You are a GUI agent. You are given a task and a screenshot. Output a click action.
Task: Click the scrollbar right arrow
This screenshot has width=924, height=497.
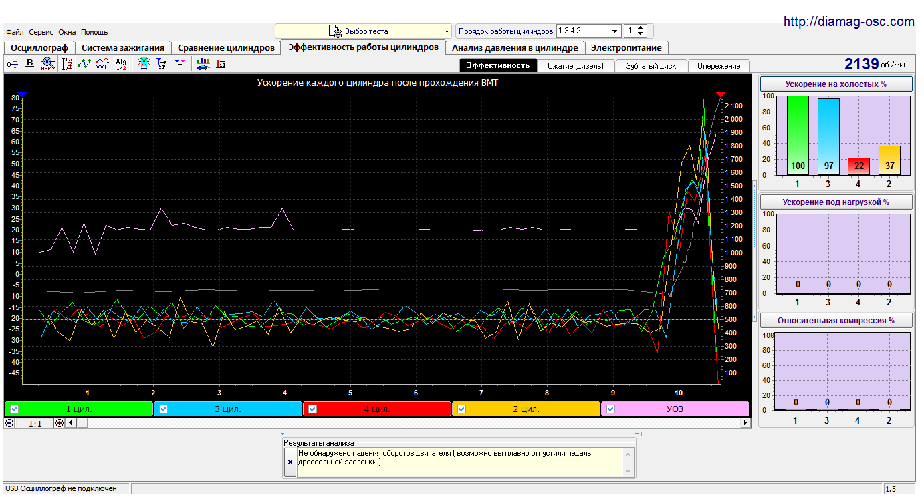click(x=746, y=423)
